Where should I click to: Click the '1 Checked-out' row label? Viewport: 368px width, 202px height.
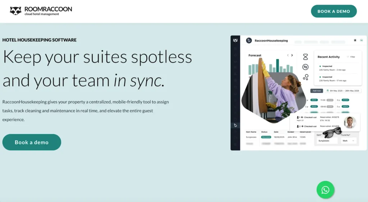click(x=307, y=117)
